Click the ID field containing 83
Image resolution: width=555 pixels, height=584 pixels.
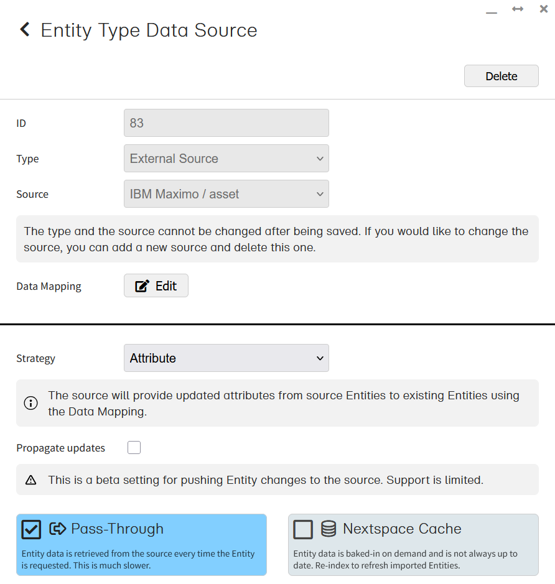[226, 123]
